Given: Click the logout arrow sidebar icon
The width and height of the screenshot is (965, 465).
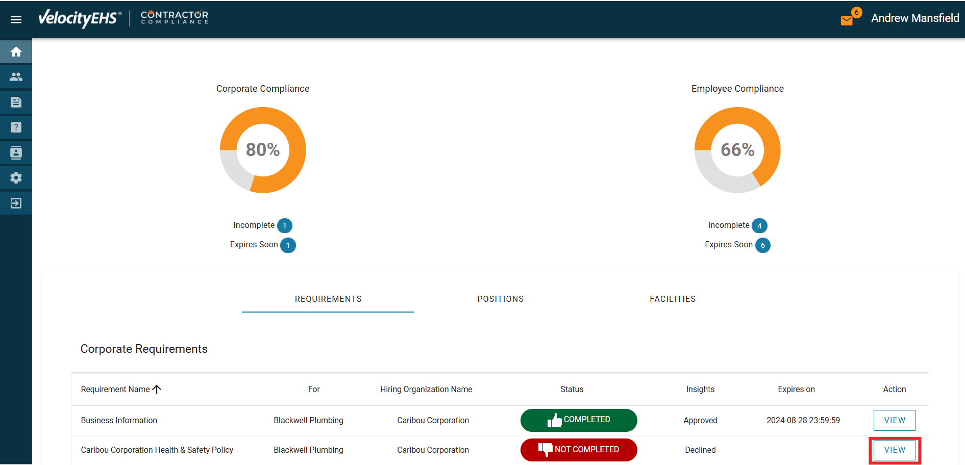Looking at the screenshot, I should tap(16, 203).
